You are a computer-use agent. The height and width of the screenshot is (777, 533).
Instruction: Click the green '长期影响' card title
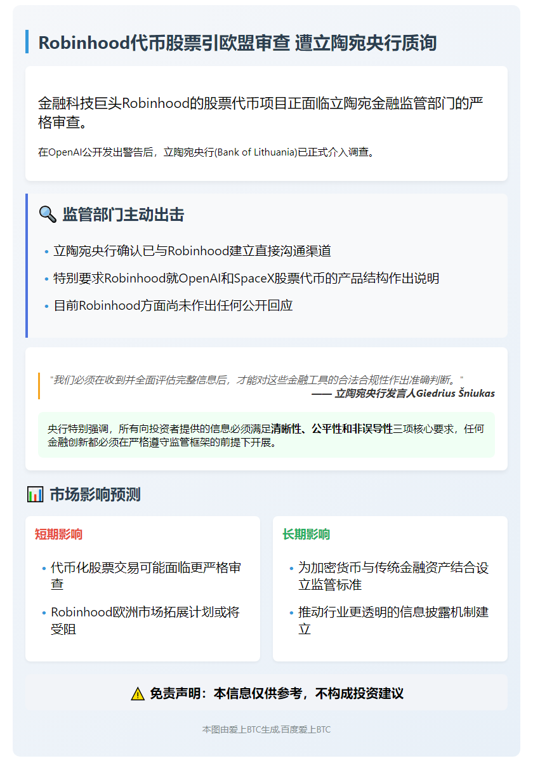pos(306,534)
